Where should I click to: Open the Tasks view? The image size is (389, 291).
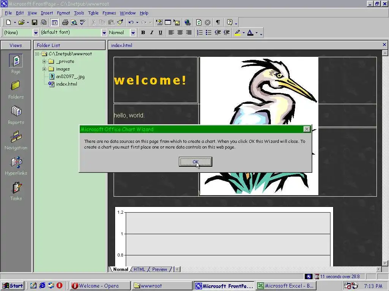pyautogui.click(x=16, y=191)
